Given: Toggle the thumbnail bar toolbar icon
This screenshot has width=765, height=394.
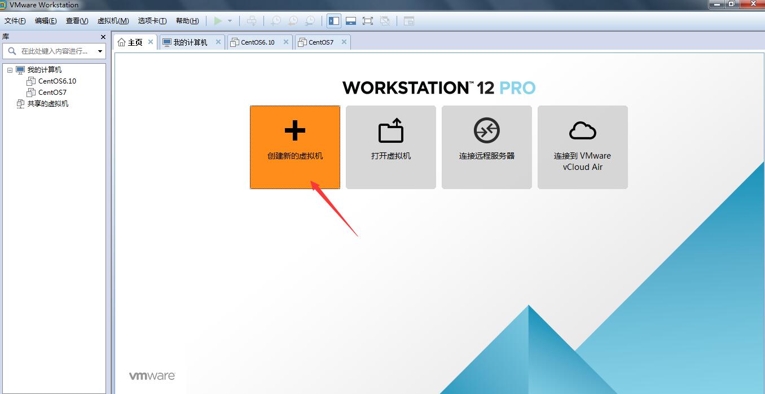Looking at the screenshot, I should tap(351, 21).
